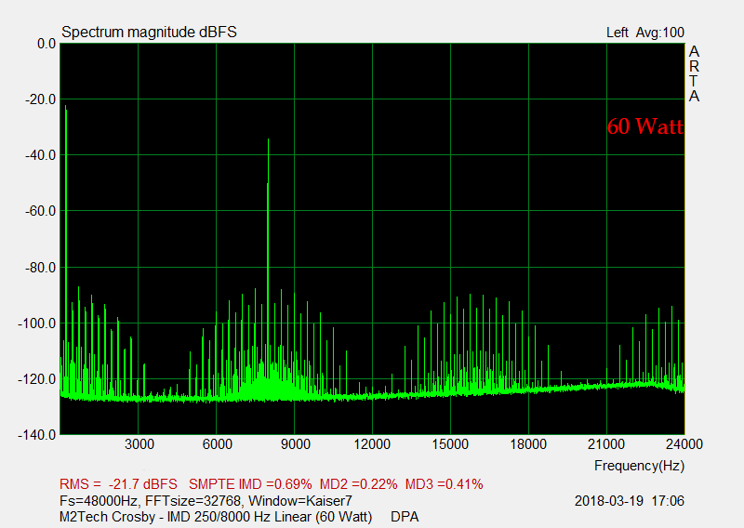Click the red '60 Watt' annotation

pyautogui.click(x=645, y=126)
